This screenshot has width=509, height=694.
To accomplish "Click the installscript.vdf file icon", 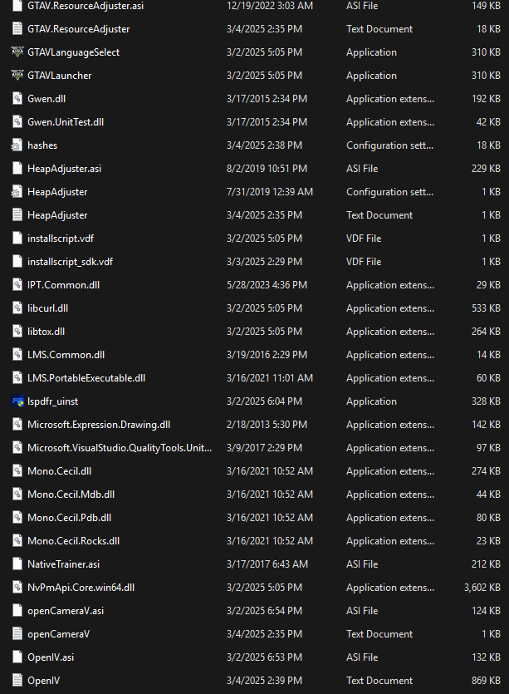I will coord(17,239).
